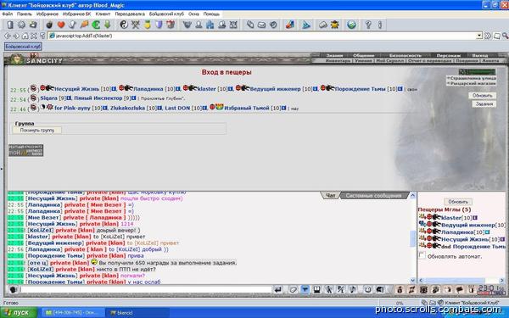The image size is (509, 318).
Task: Open the 'Бойцовский клуб' menu
Action: (166, 14)
